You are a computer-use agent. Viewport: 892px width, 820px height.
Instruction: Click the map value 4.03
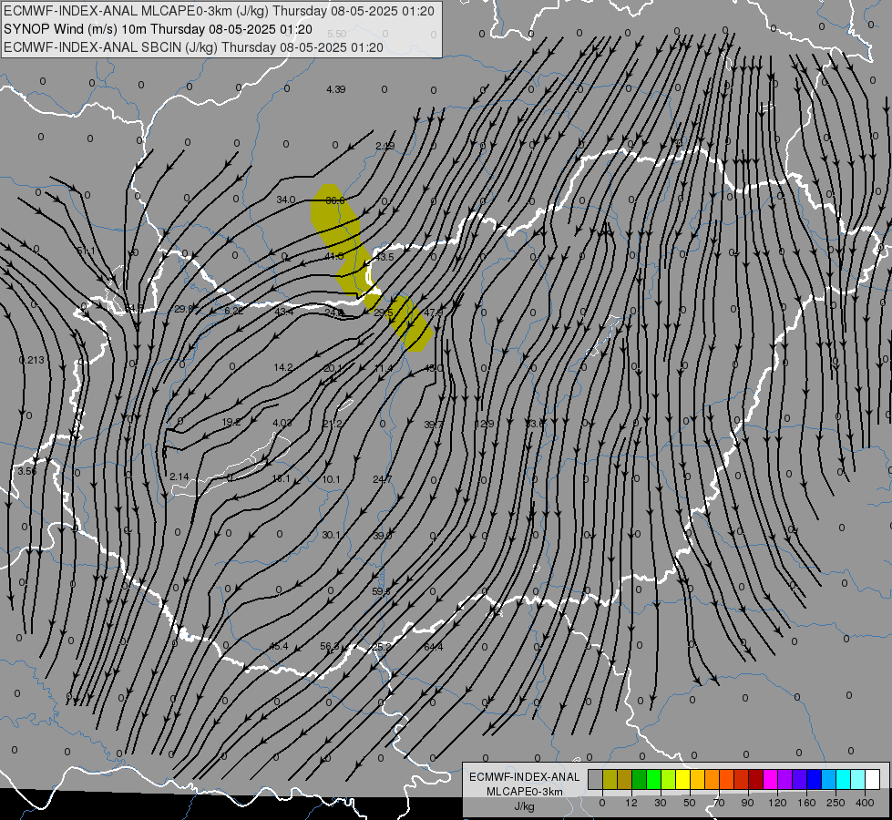click(x=282, y=423)
